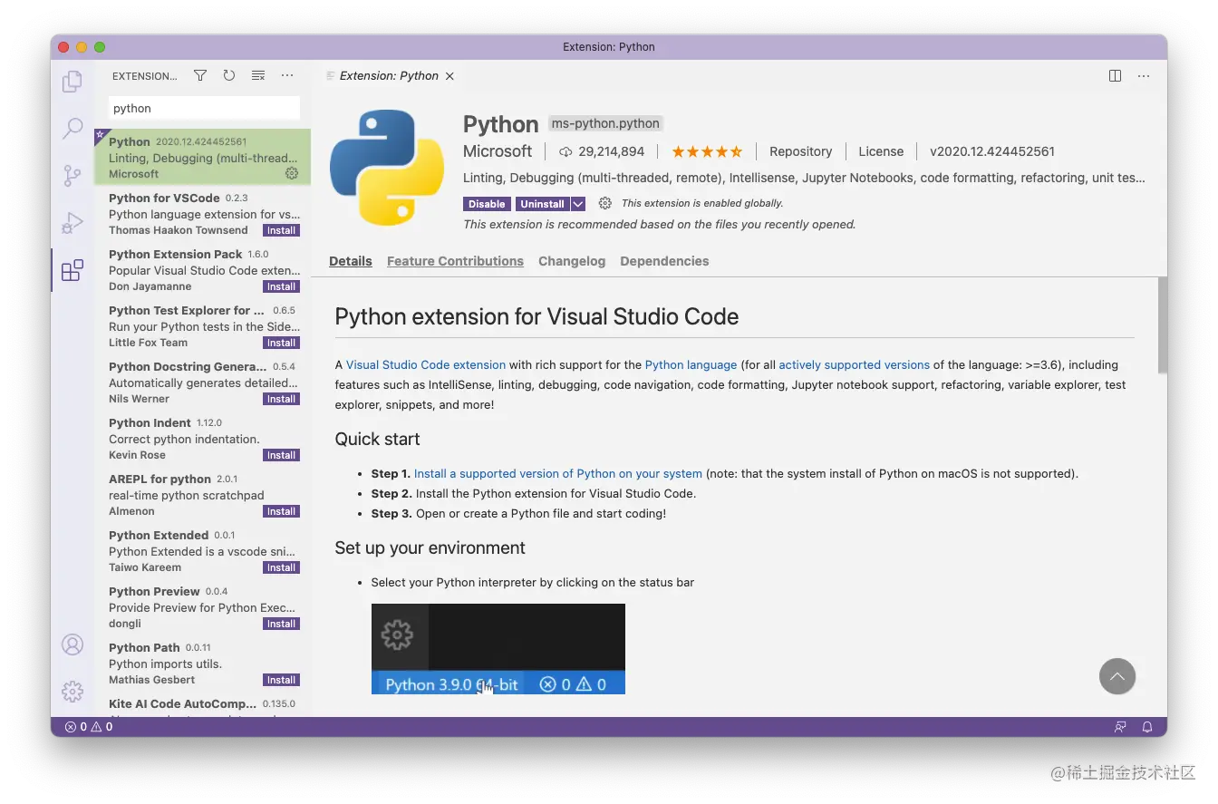Screen dimensions: 1218x804
Task: Click the scroll-to-top round button
Action: coord(1117,676)
